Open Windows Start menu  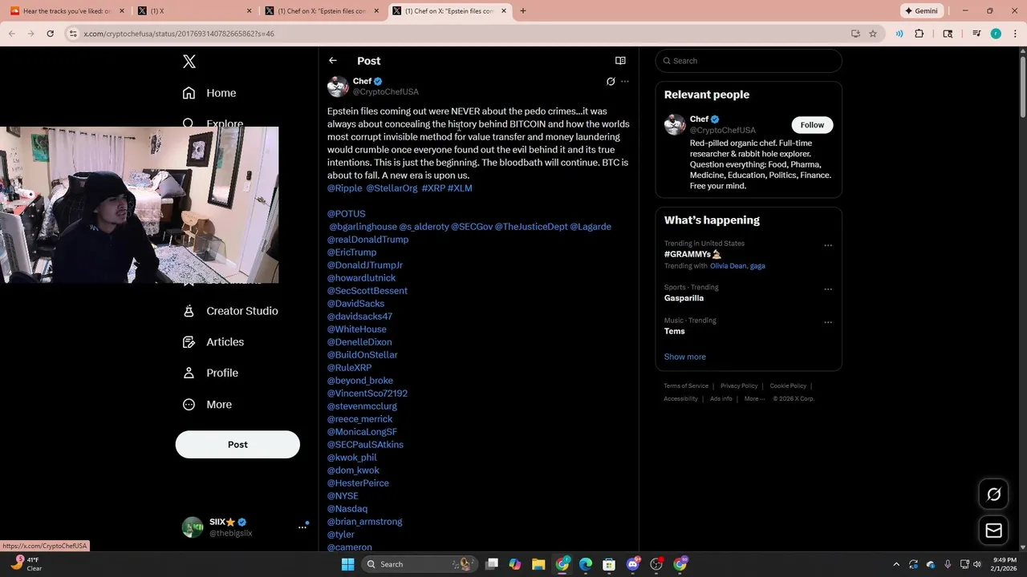point(347,564)
